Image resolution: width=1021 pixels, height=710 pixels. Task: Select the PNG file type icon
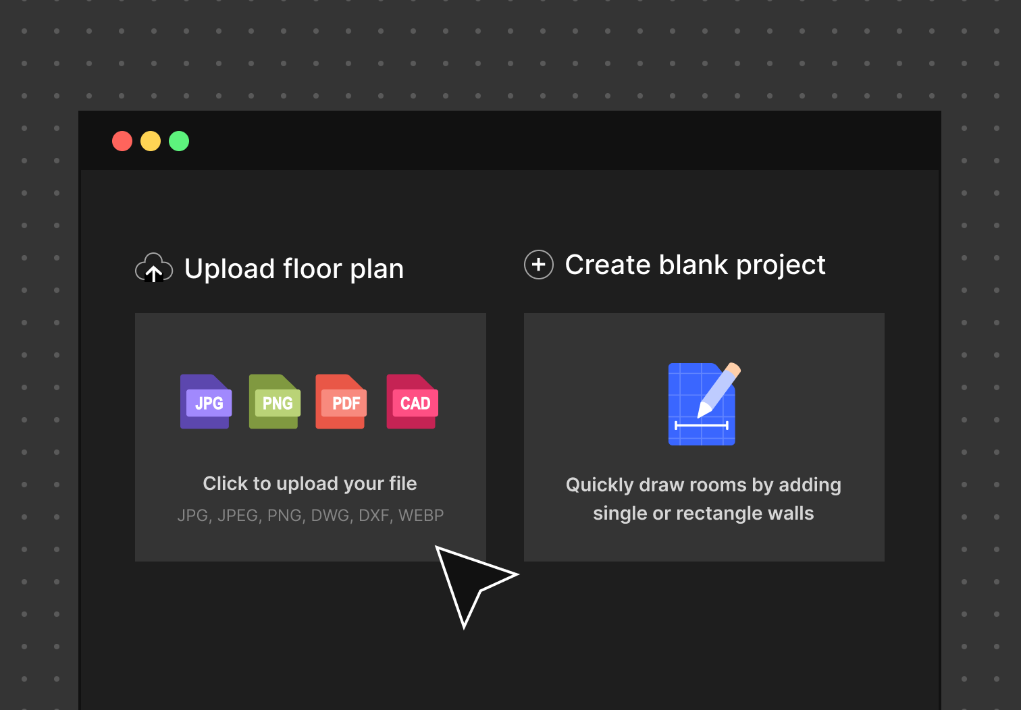(275, 402)
